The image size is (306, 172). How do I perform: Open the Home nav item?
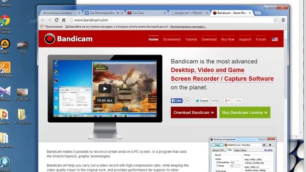click(x=153, y=39)
